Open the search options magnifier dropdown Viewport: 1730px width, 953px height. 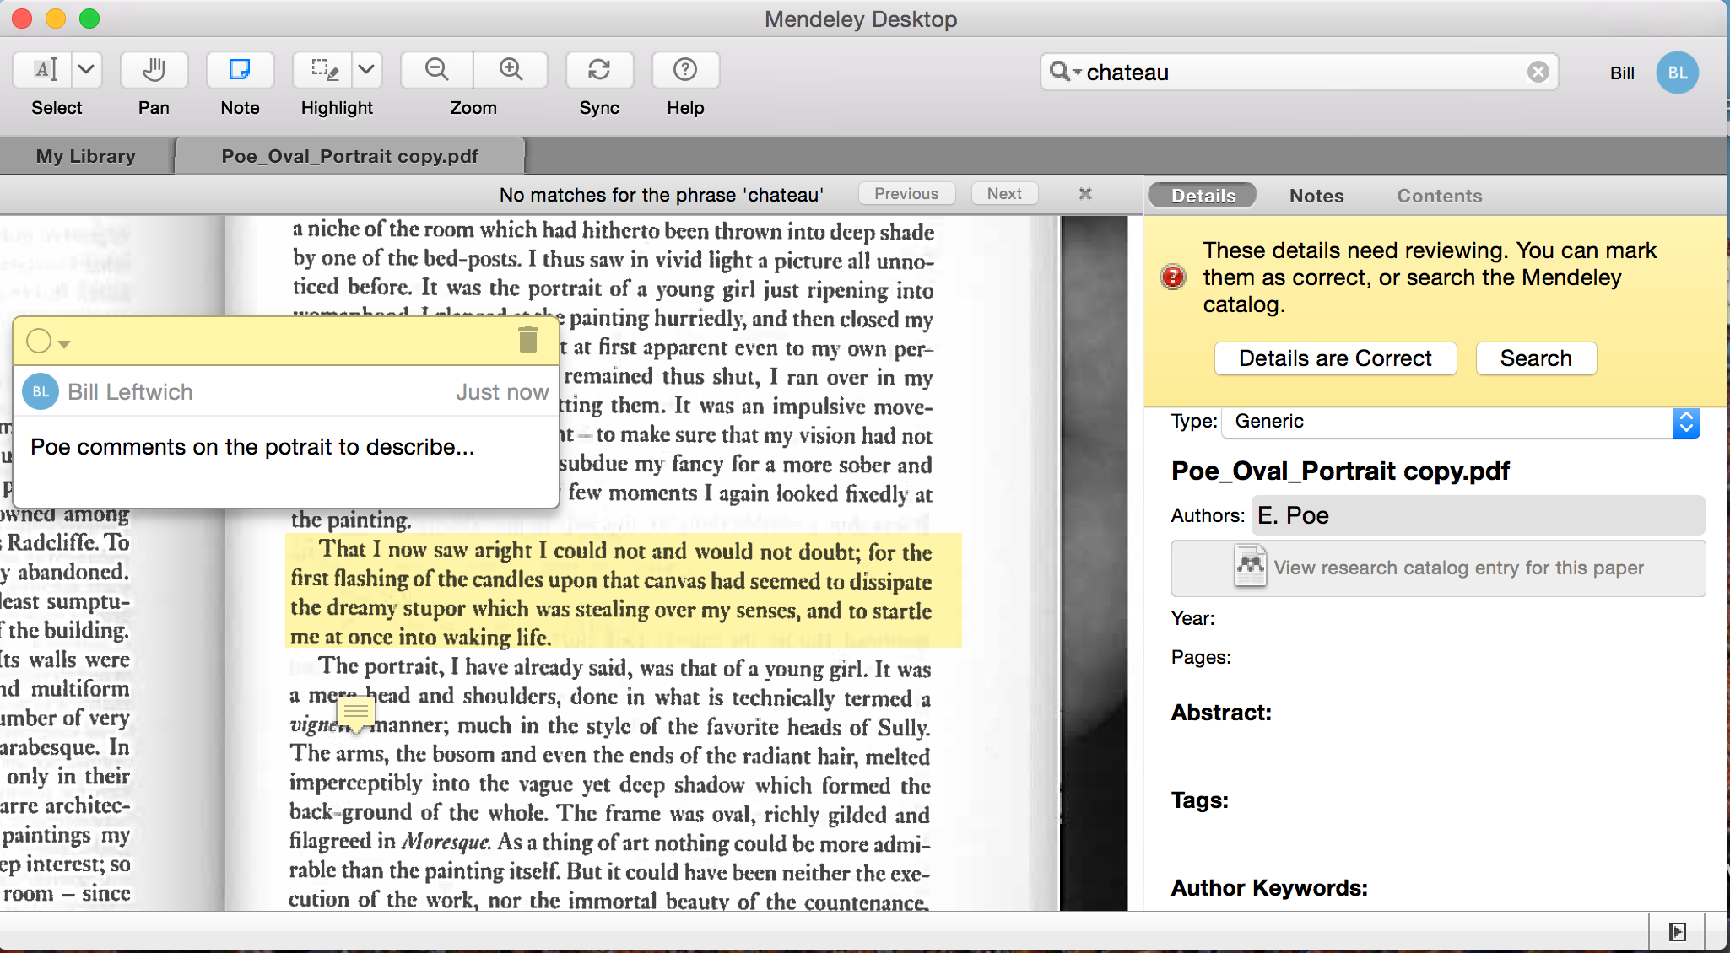(x=1064, y=72)
